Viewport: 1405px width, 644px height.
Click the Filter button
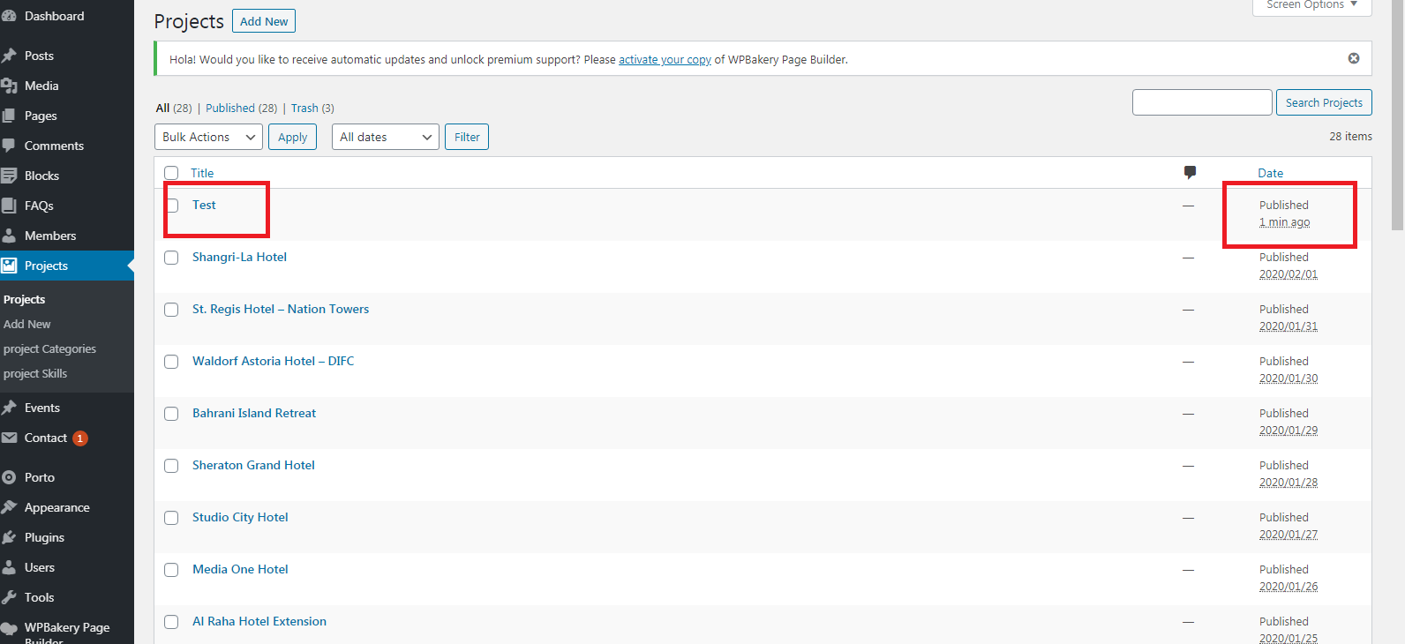pyautogui.click(x=467, y=137)
